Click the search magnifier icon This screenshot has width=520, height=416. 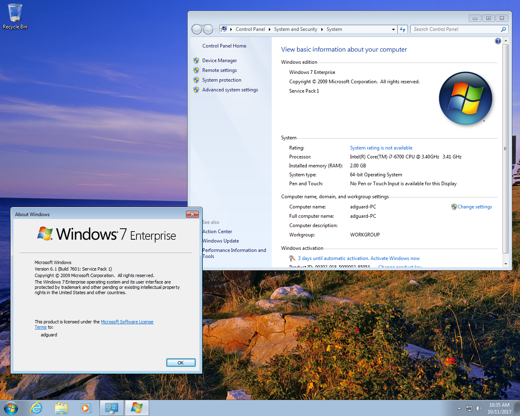503,29
